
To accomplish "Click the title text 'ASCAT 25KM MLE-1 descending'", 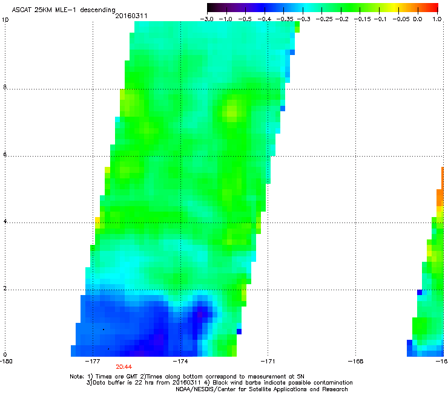I will [x=64, y=10].
